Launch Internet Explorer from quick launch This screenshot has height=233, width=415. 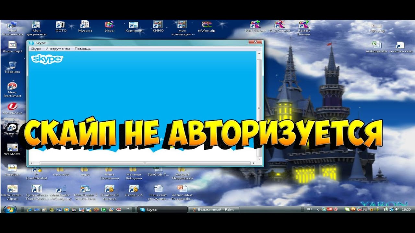(29, 210)
